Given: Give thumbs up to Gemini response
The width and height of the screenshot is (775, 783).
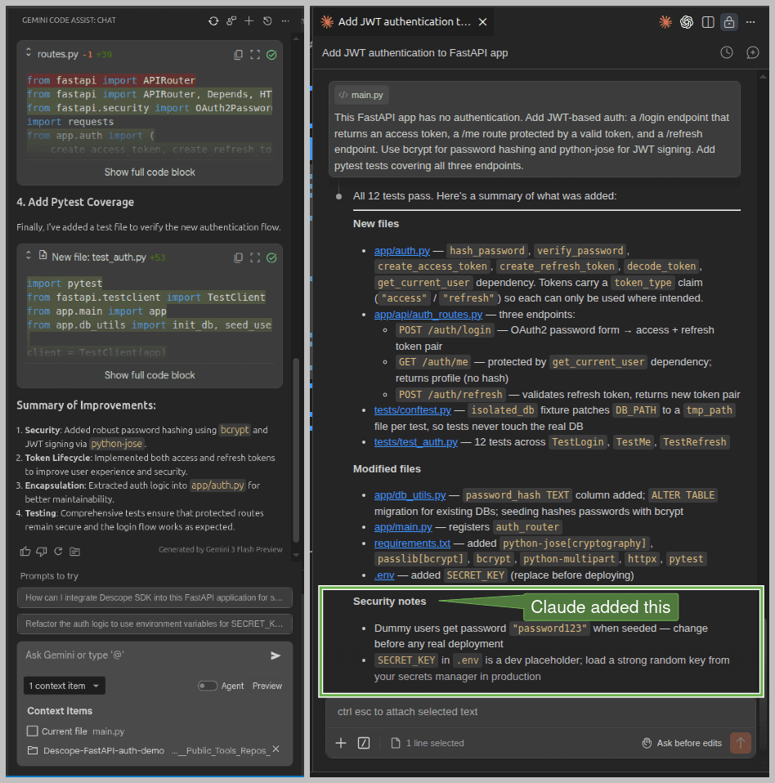Looking at the screenshot, I should pyautogui.click(x=25, y=552).
